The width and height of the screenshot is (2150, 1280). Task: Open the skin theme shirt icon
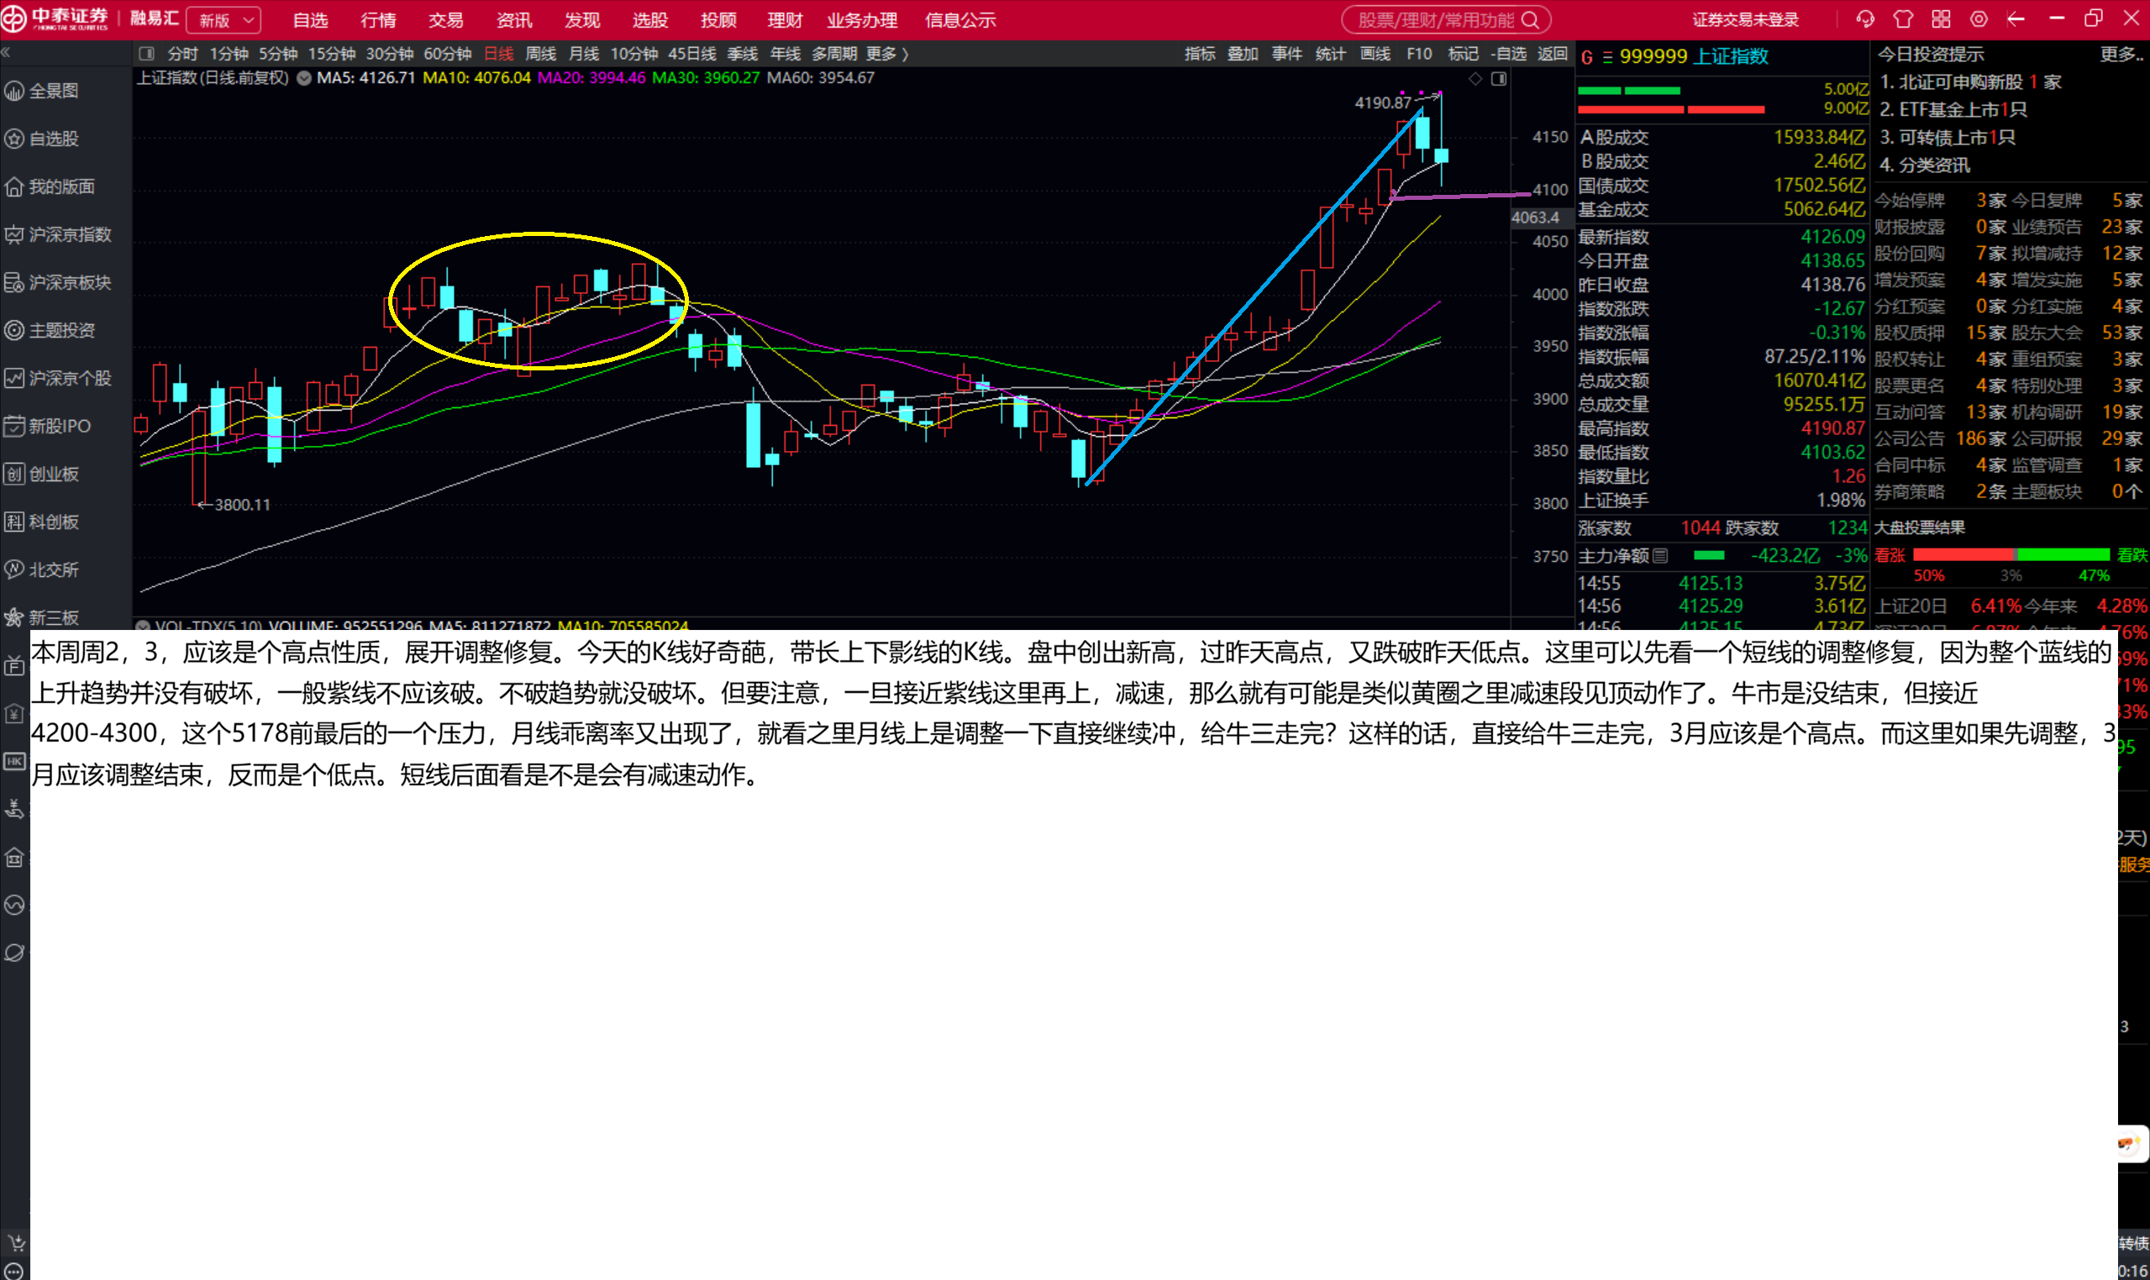[x=1902, y=19]
